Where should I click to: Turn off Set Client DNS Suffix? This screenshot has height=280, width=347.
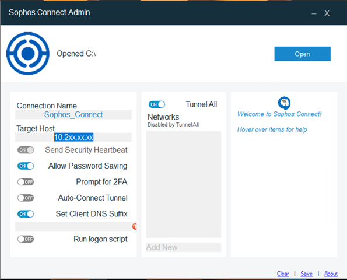pos(26,214)
